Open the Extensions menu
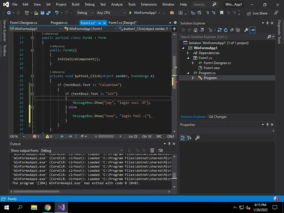 [149, 4]
